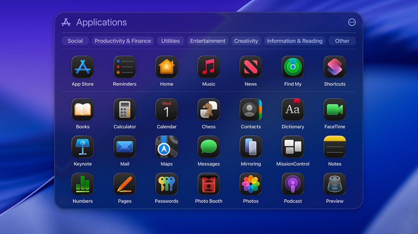418x234 pixels.
Task: Select the Social category tab
Action: (75, 41)
